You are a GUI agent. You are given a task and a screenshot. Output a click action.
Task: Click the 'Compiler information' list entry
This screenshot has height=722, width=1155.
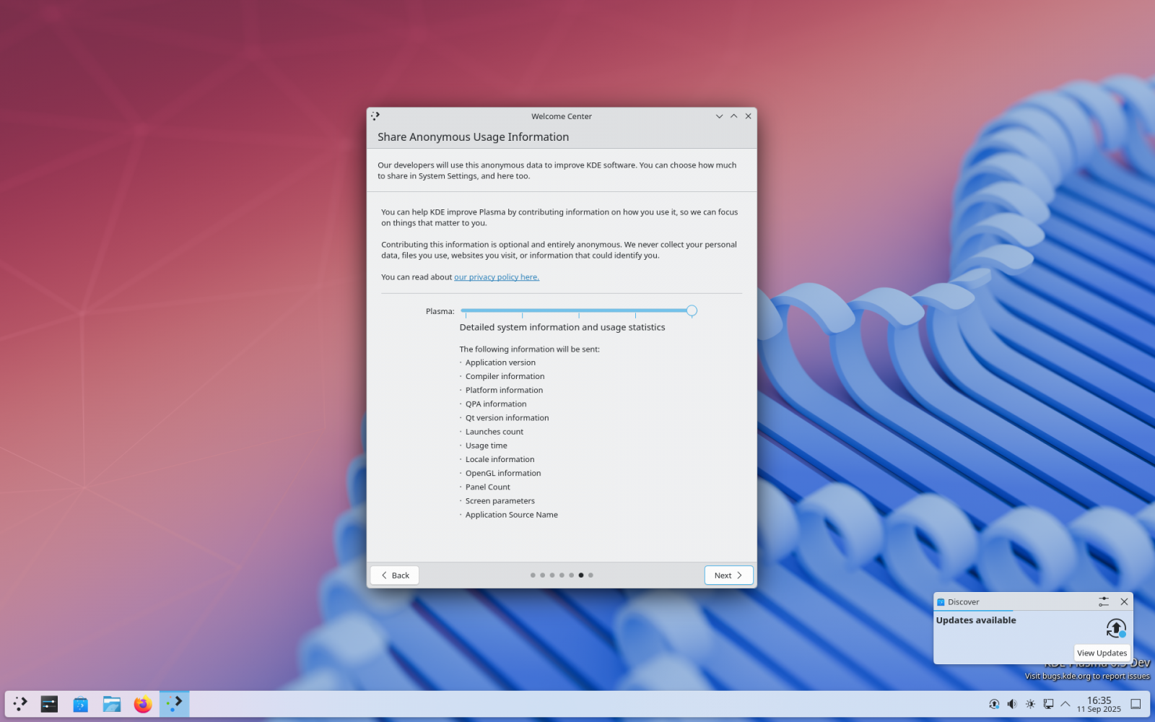pyautogui.click(x=505, y=376)
